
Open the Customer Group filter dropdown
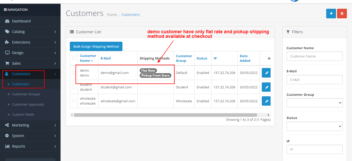click(314, 103)
